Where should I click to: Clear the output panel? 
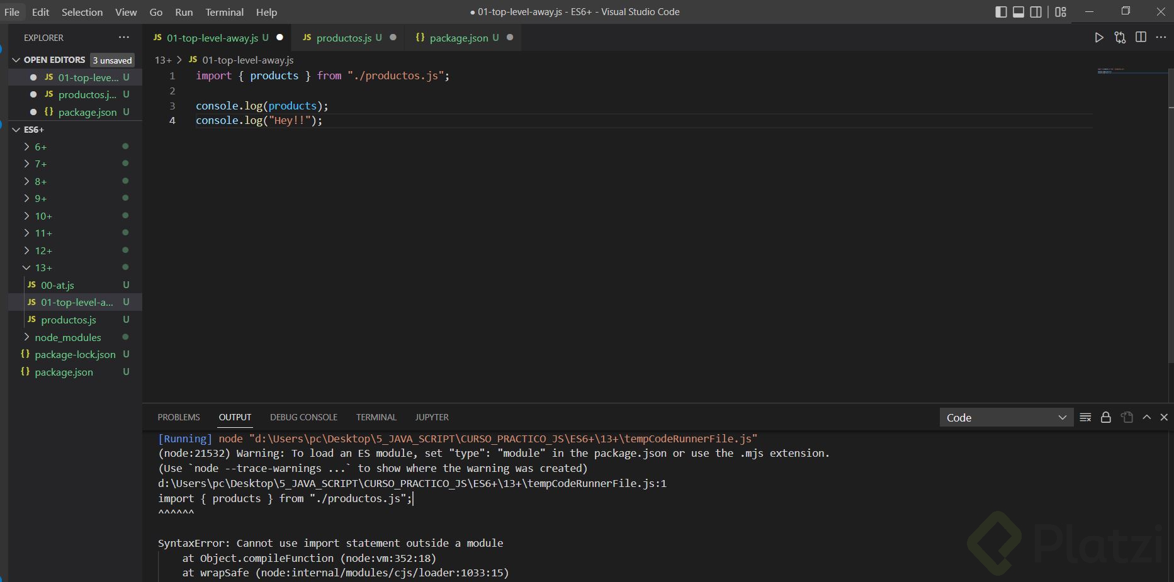1085,418
